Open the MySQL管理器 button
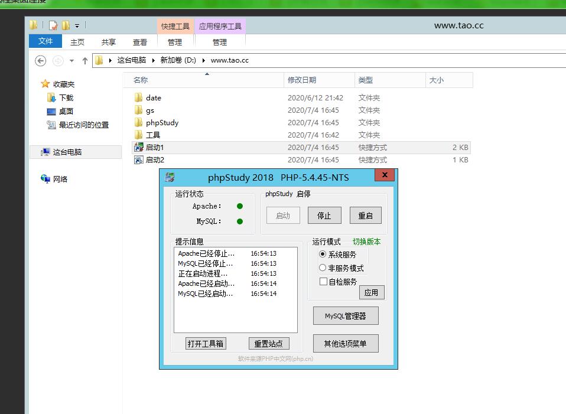566x414 pixels. pos(346,316)
